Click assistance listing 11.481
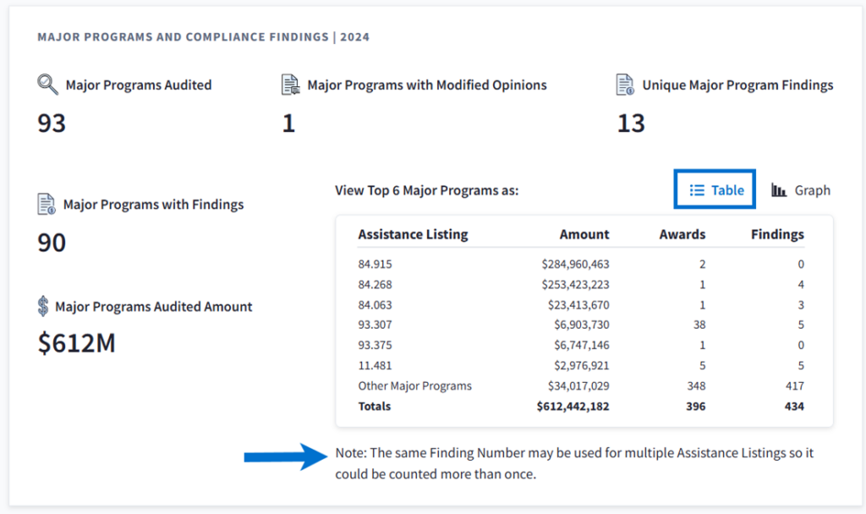 click(375, 366)
